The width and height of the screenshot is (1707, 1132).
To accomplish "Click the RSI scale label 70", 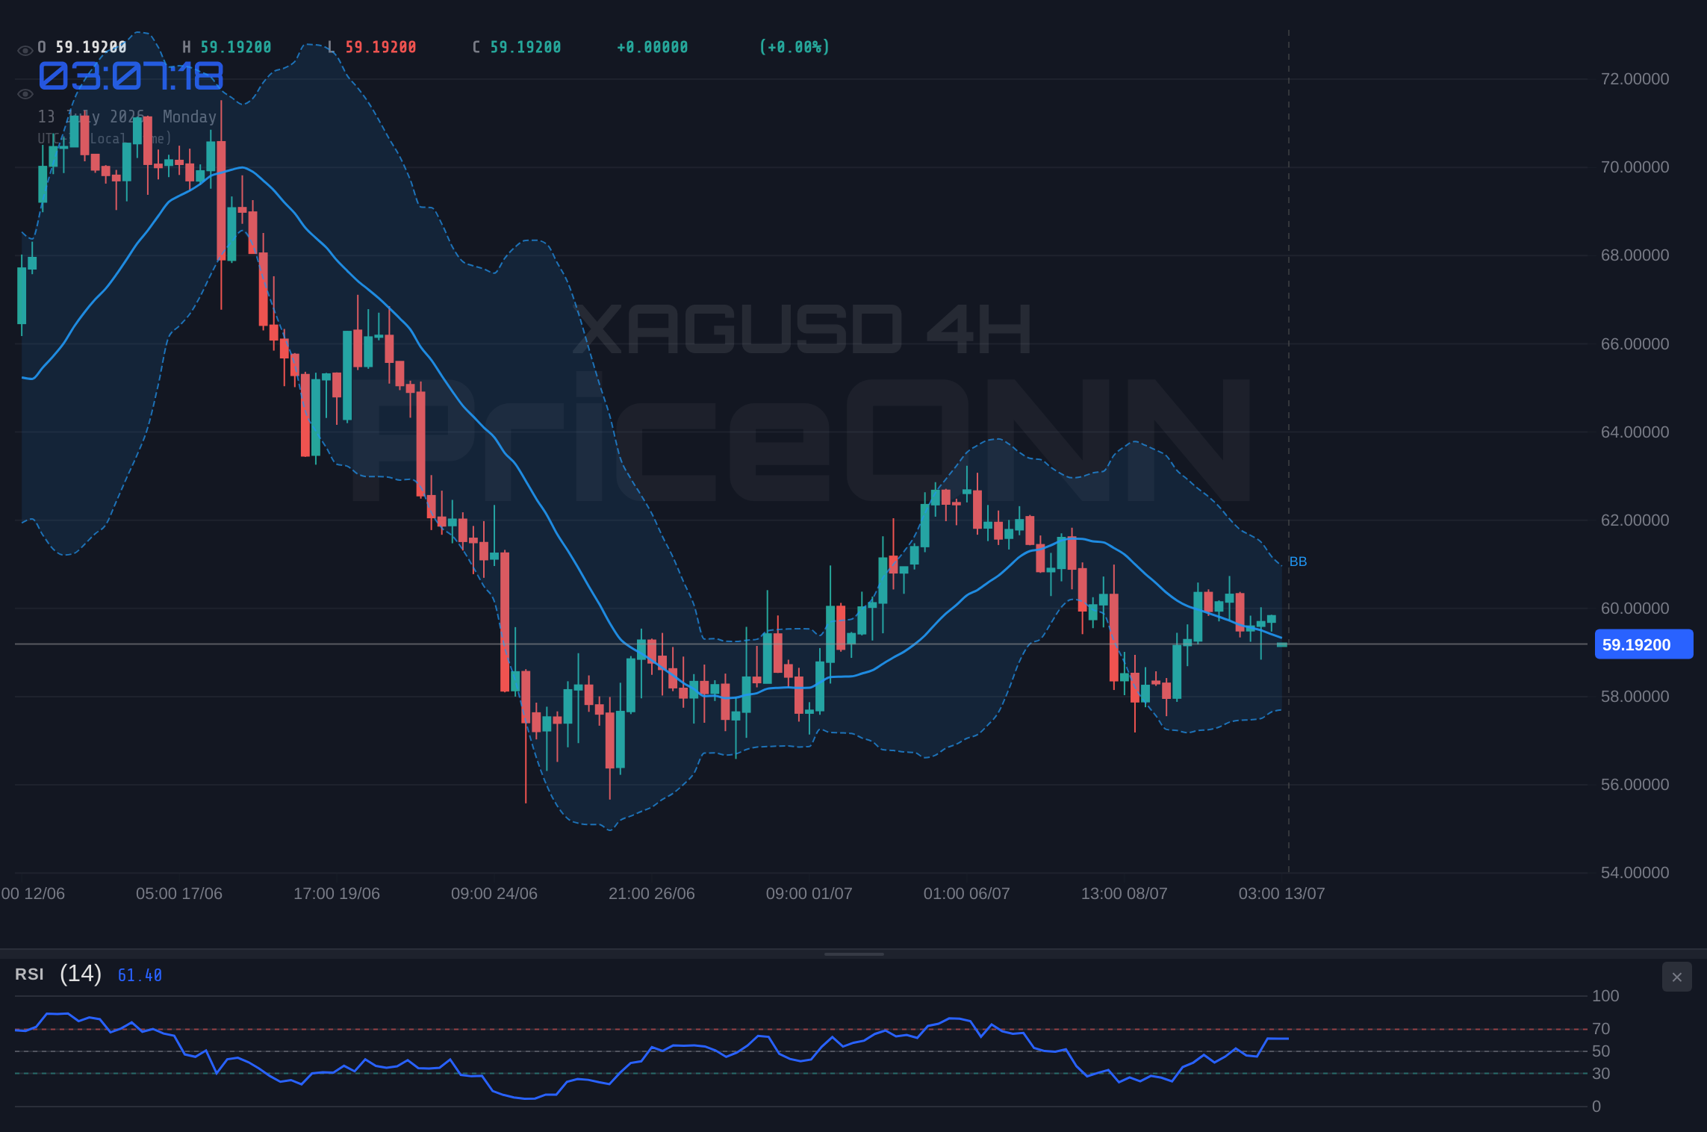I will click(1601, 1029).
